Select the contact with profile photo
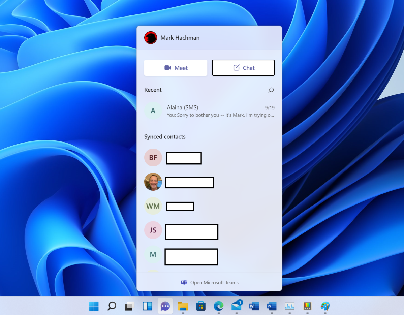The image size is (404, 315). (153, 182)
